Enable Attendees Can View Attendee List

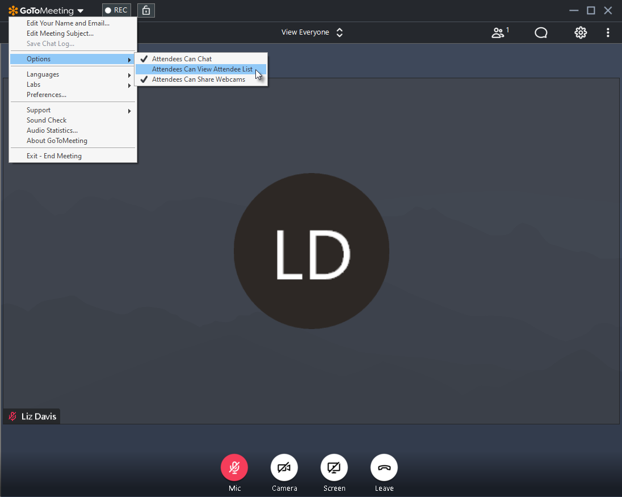pyautogui.click(x=201, y=69)
